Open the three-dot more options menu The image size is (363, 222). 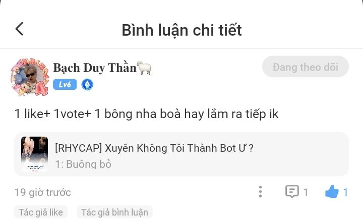tap(260, 192)
